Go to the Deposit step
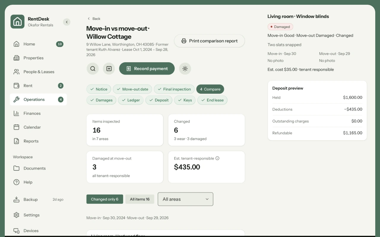The width and height of the screenshot is (380, 237). point(159,100)
